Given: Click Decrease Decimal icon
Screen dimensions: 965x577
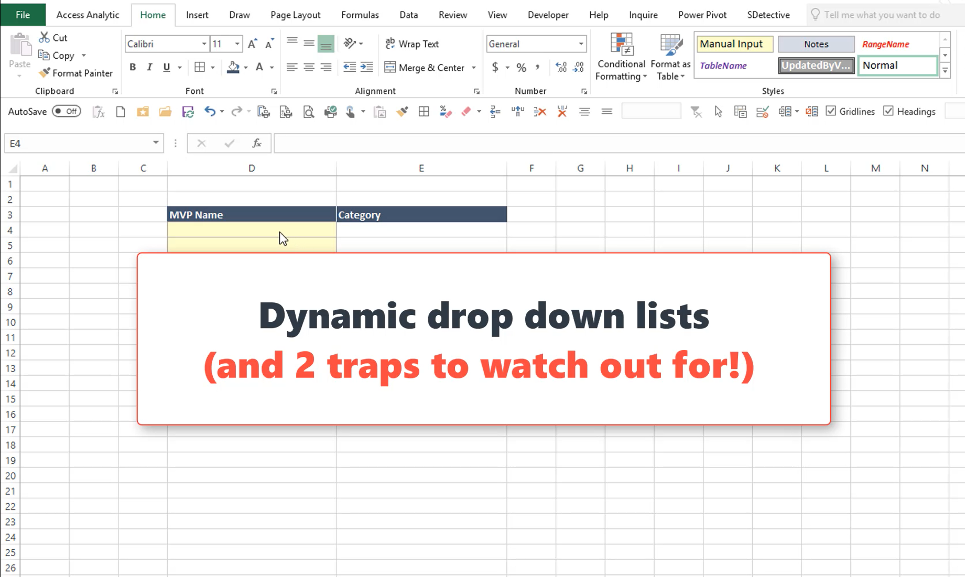Looking at the screenshot, I should tap(579, 67).
